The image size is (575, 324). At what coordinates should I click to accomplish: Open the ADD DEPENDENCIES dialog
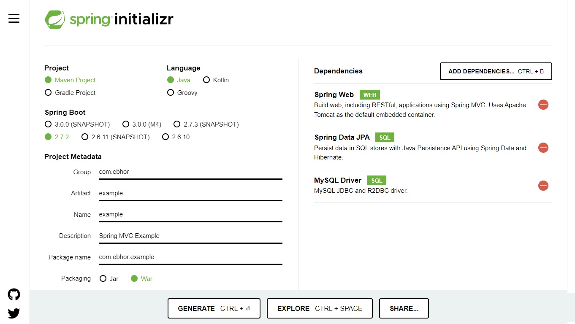[496, 71]
